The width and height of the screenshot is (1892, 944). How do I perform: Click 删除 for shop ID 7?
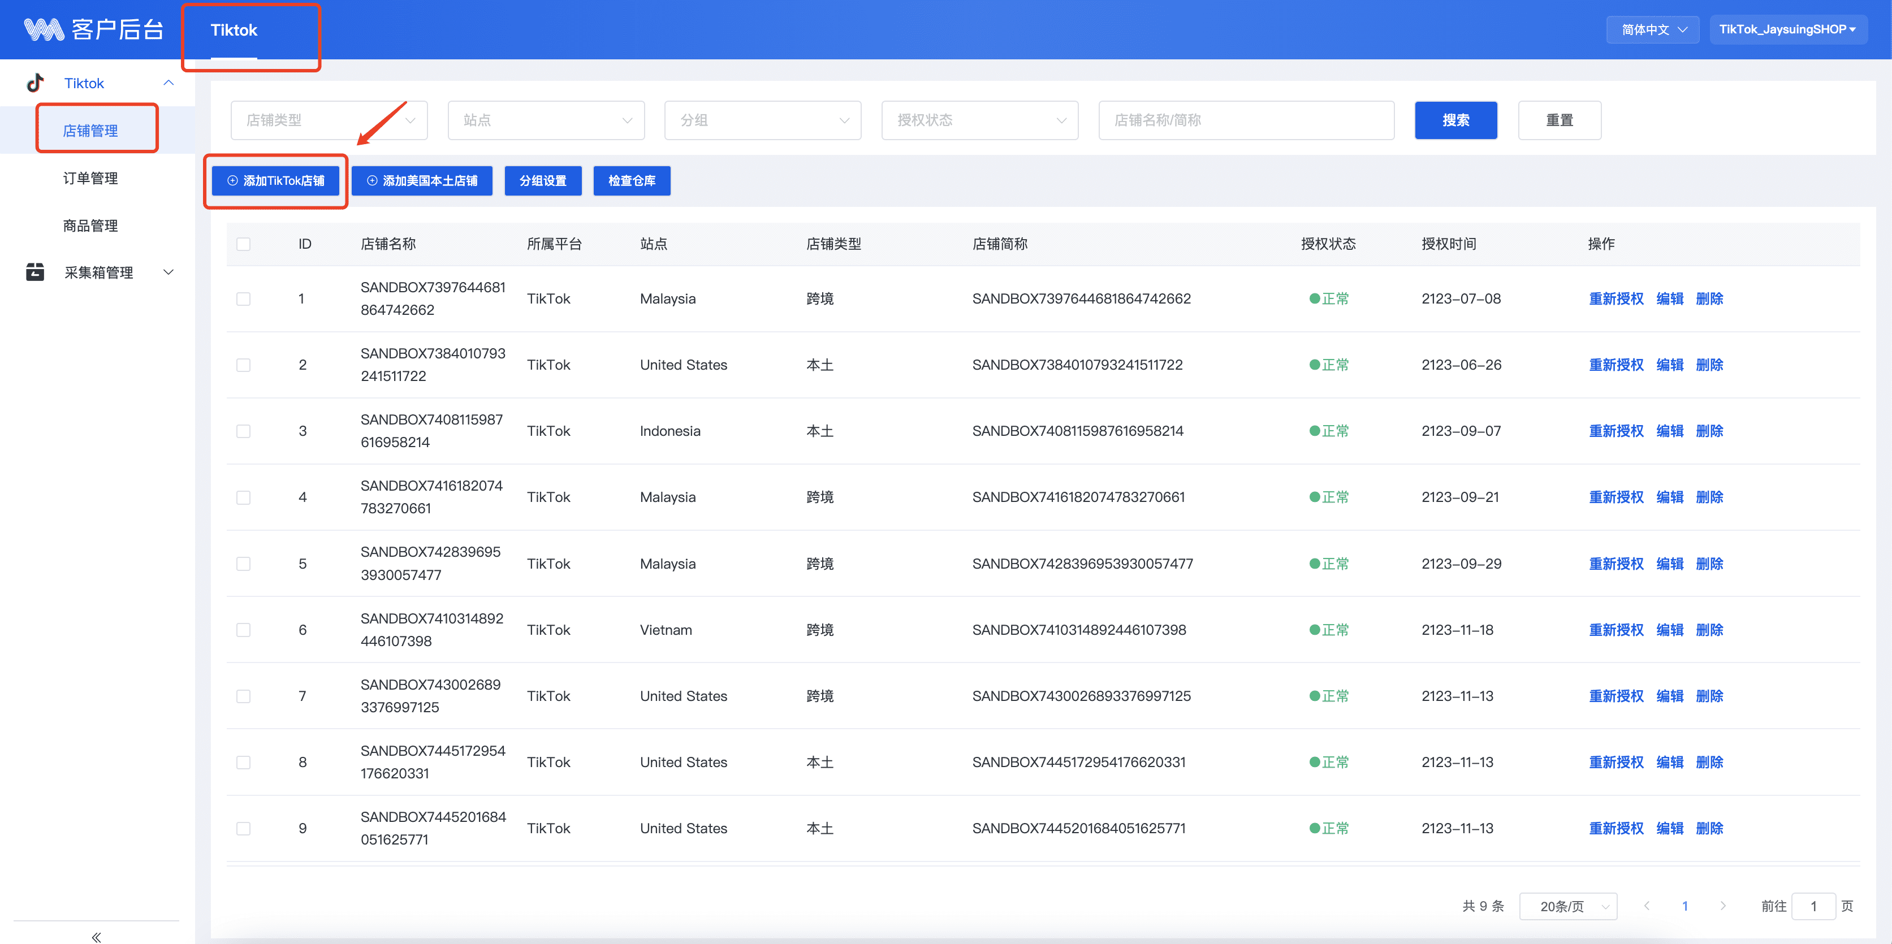(1709, 696)
